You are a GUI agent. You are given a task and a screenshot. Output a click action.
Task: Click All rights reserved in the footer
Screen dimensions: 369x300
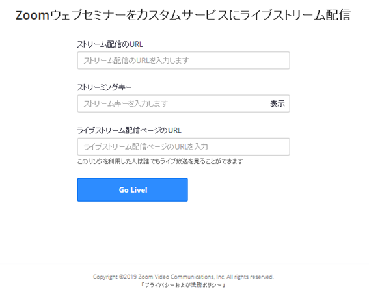tap(250, 277)
